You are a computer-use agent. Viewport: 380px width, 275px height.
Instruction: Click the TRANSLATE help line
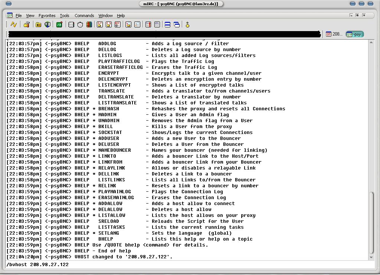click(x=138, y=91)
